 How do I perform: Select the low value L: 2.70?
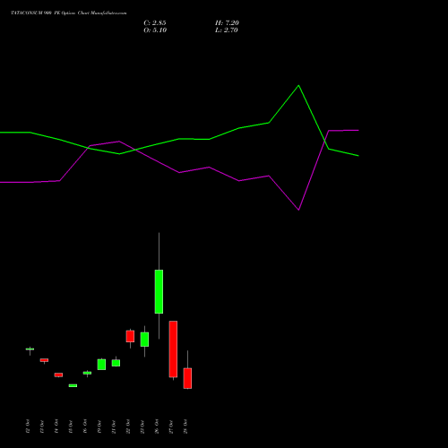click(x=227, y=30)
